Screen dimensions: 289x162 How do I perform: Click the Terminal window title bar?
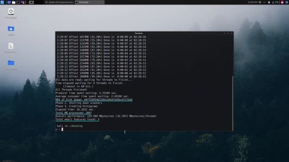point(138,33)
